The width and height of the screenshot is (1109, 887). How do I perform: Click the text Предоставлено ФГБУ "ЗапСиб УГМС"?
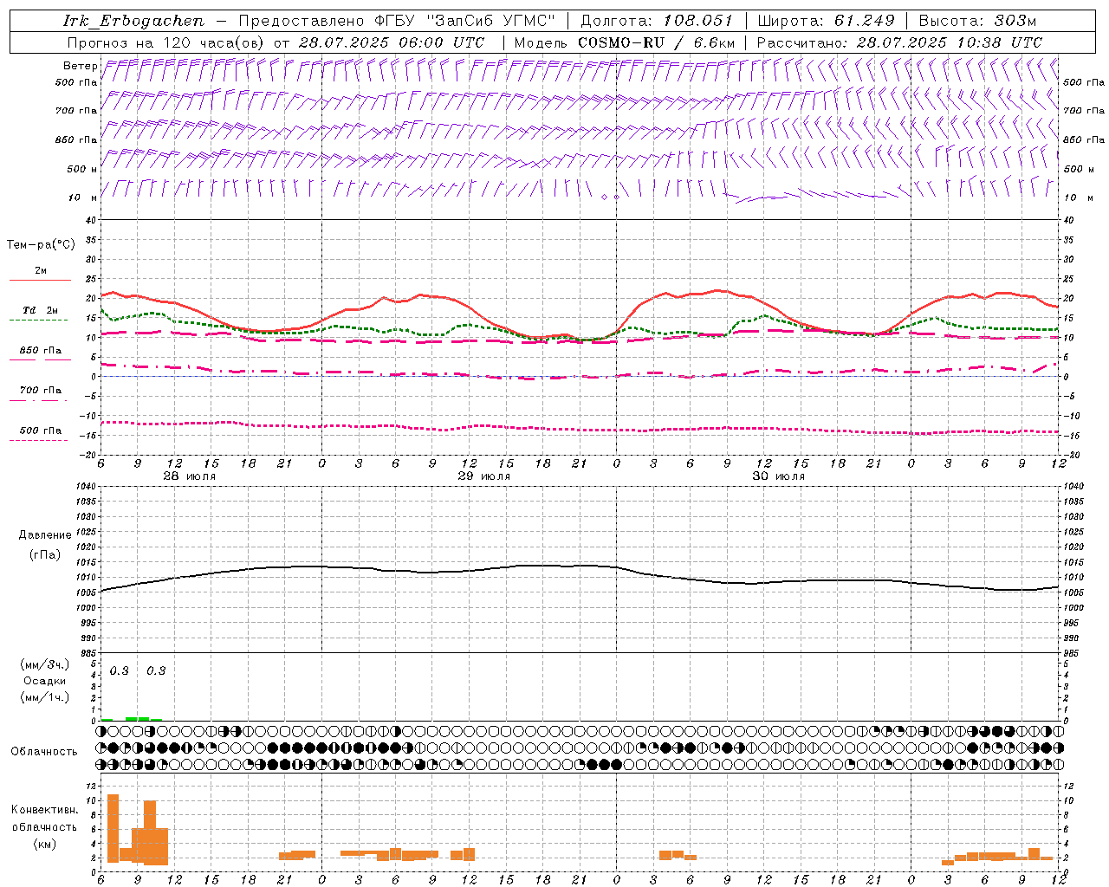397,21
